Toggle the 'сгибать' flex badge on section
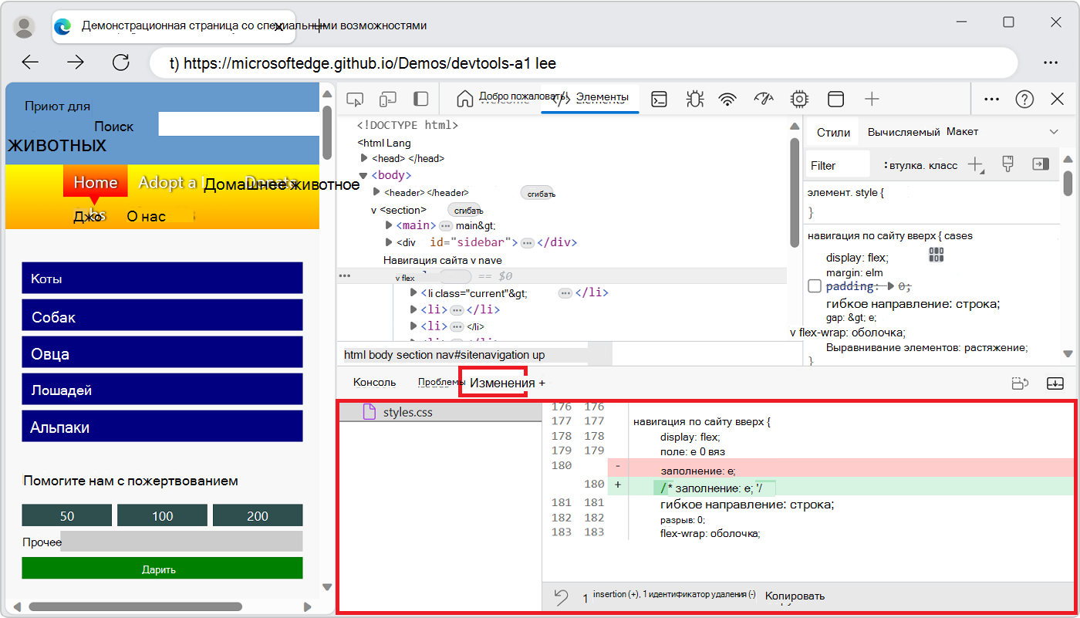This screenshot has height=618, width=1080. [466, 210]
